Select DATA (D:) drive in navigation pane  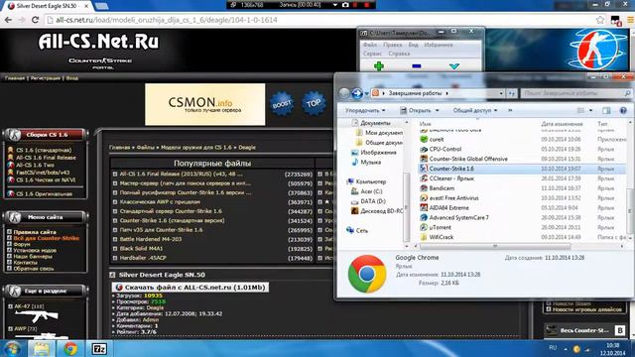point(373,201)
